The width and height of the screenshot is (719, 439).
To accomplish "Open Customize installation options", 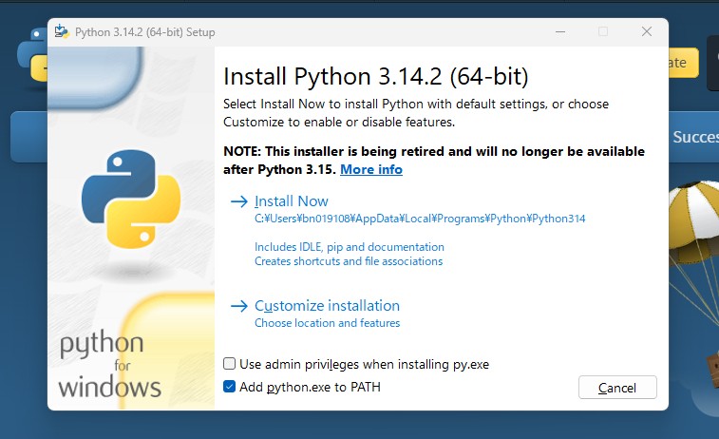I will tap(327, 306).
